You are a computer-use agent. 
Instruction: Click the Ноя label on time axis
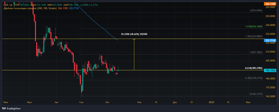[139, 102]
